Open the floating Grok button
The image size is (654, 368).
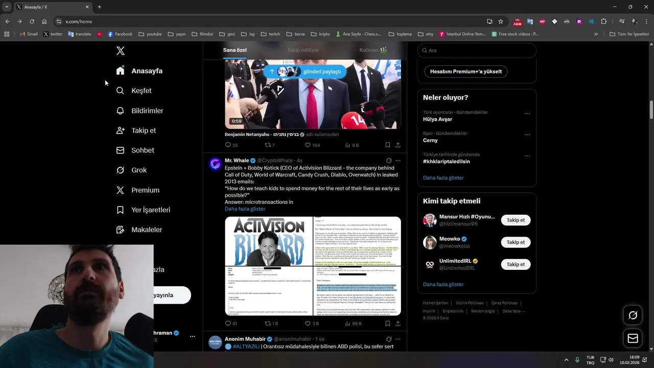pyautogui.click(x=633, y=315)
